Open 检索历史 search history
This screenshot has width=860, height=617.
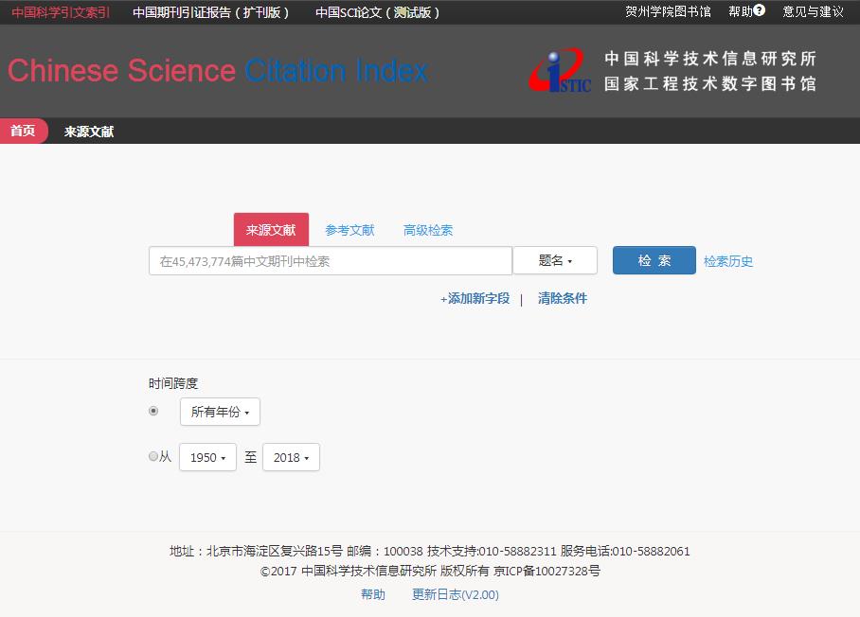point(728,261)
